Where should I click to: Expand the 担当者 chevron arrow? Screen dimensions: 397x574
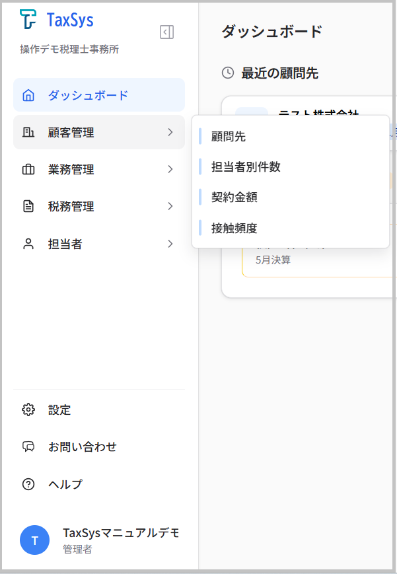point(170,244)
